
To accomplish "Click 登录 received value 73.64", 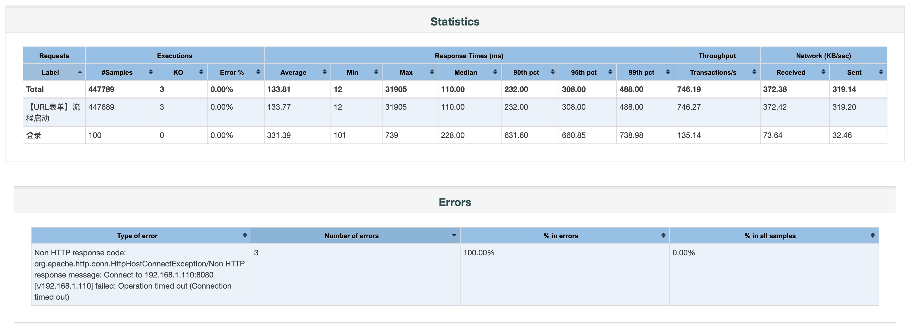I will (773, 135).
